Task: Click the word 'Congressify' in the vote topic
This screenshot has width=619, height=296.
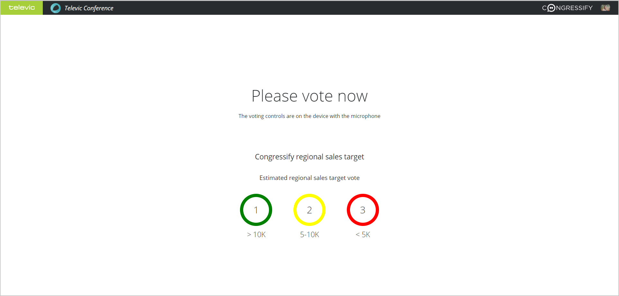Action: pos(274,157)
